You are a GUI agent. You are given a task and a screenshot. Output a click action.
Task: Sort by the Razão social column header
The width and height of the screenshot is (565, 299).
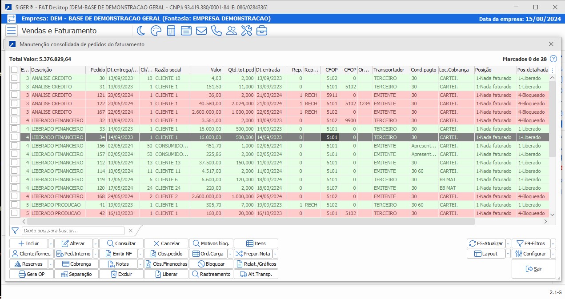click(171, 70)
